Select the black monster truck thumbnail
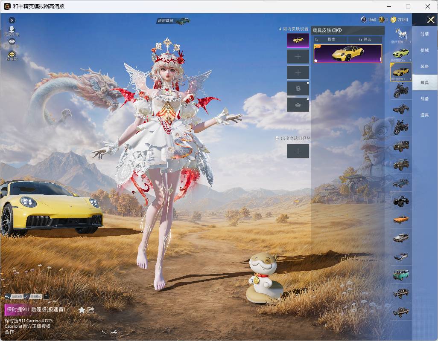Viewport: 438px width, 341px height. click(401, 201)
